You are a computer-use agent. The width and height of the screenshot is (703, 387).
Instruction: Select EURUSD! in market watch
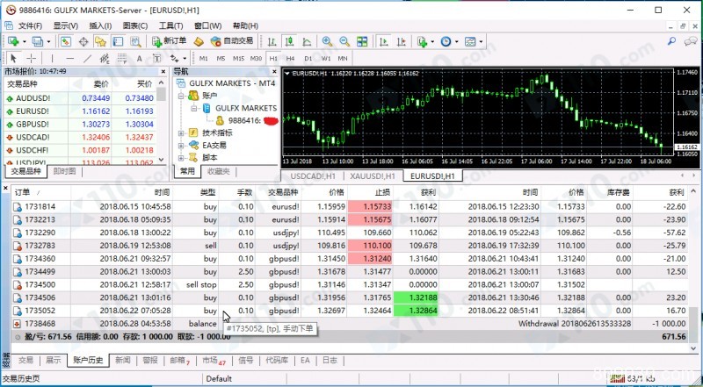pos(80,111)
